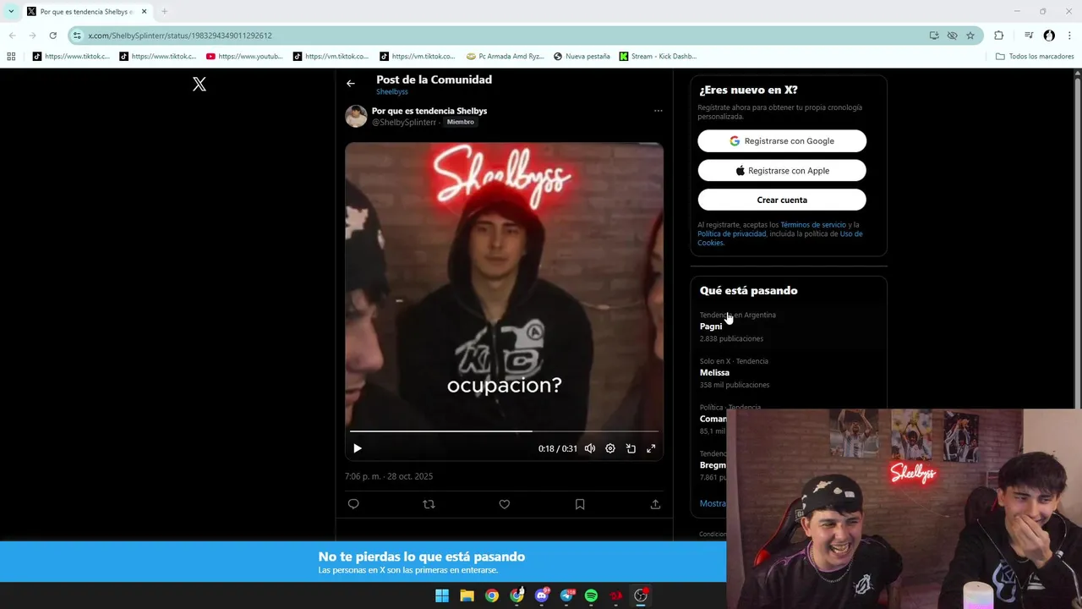Image resolution: width=1082 pixels, height=609 pixels.
Task: Open Política de privacidad link
Action: [731, 233]
